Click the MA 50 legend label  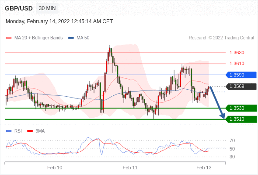83,38
